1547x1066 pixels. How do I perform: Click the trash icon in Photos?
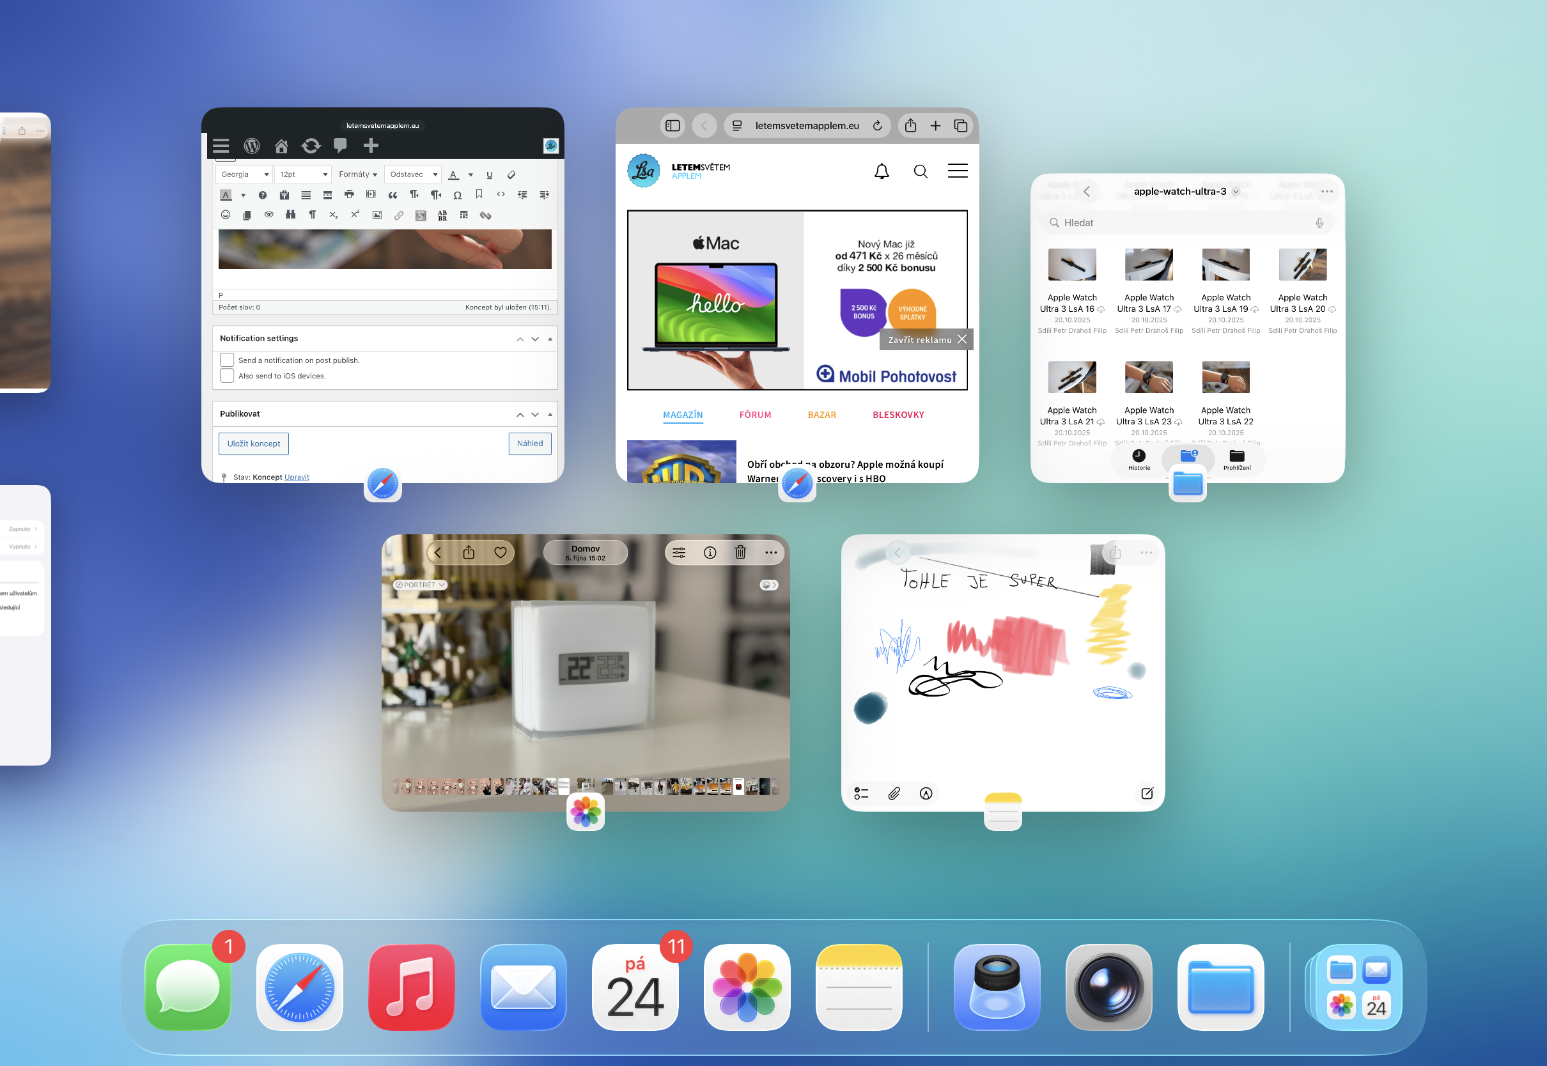click(x=740, y=552)
